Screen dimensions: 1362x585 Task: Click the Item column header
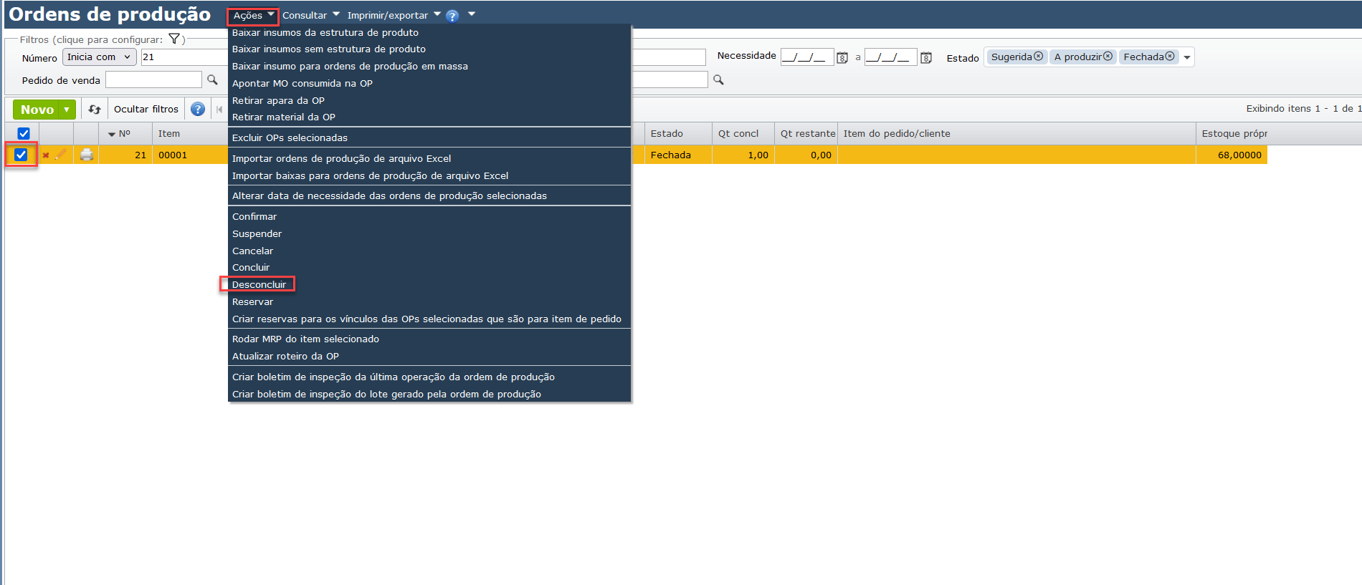click(190, 133)
